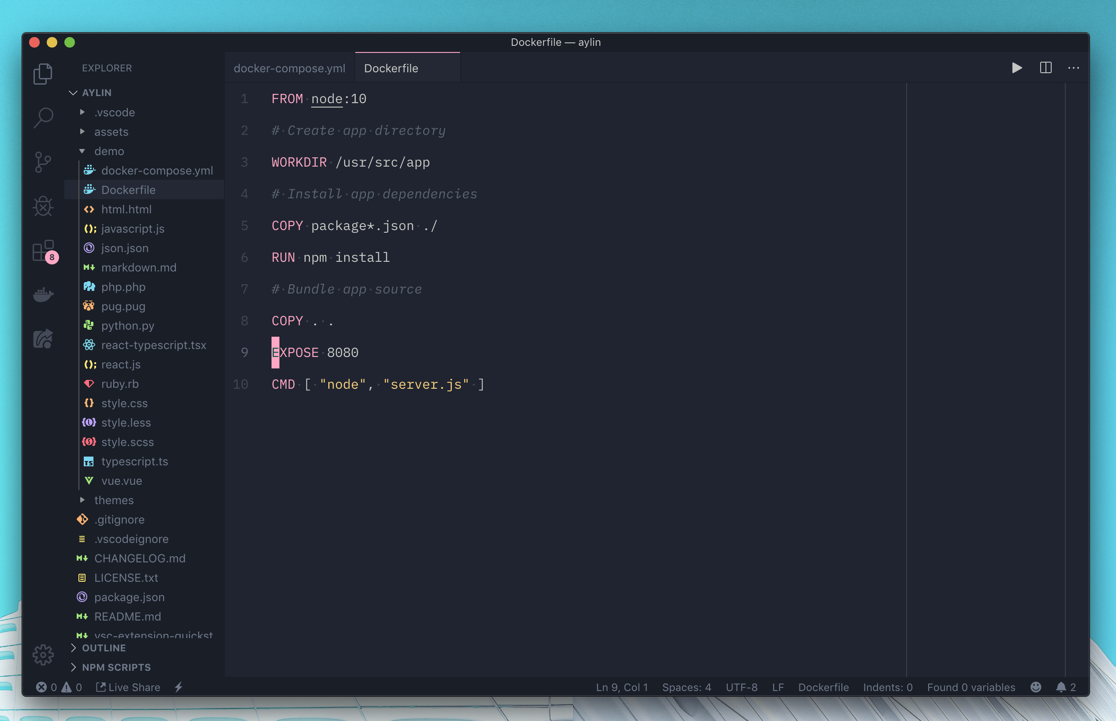Open the Source Control panel
This screenshot has width=1116, height=721.
[43, 162]
